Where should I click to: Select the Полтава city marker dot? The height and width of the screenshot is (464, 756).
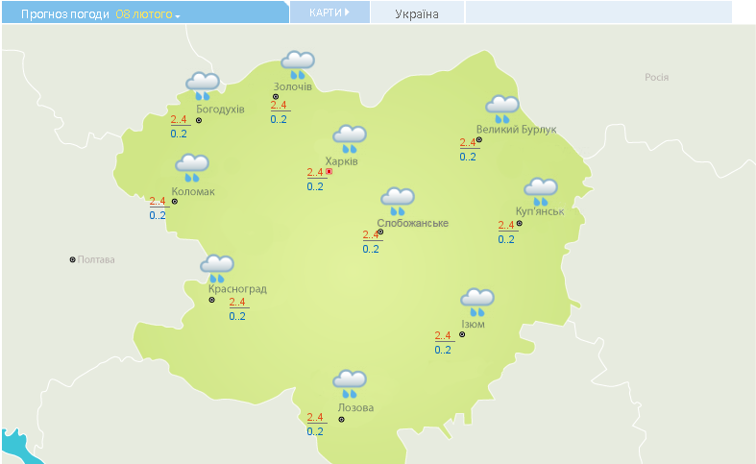tap(72, 259)
